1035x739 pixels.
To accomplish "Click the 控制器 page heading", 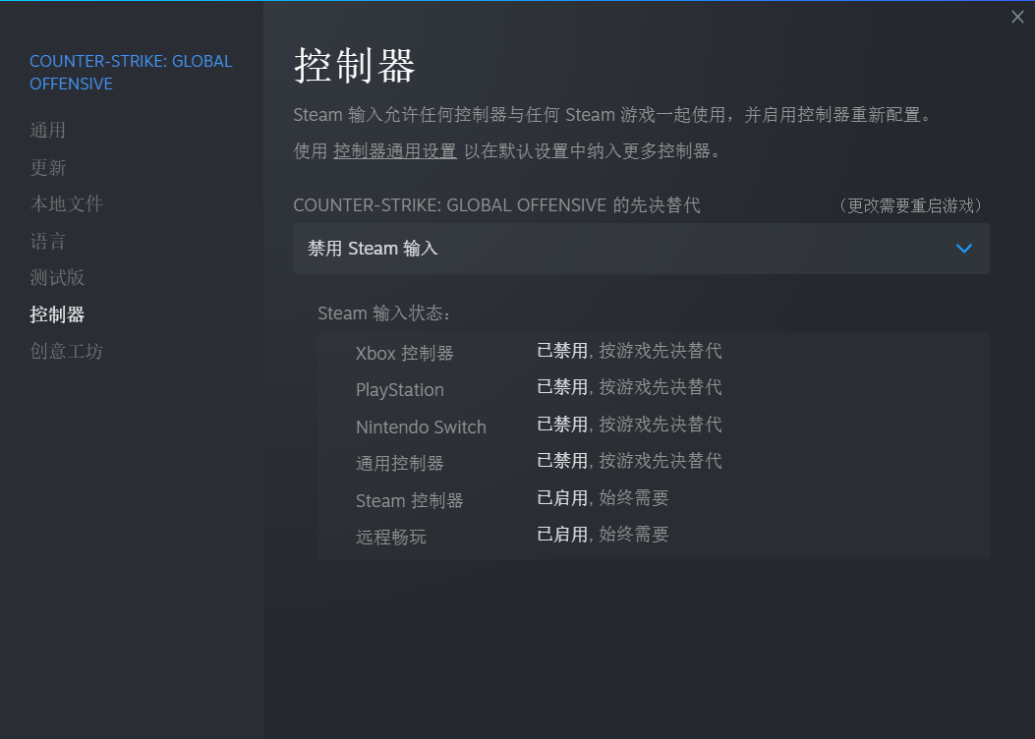I will tap(355, 65).
